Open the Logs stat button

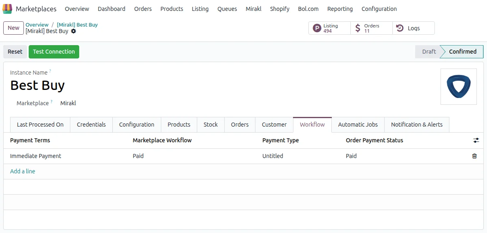coord(413,28)
